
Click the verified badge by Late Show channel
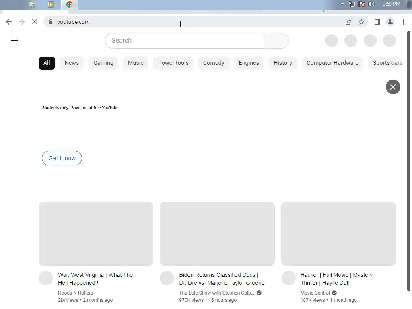coord(259,293)
